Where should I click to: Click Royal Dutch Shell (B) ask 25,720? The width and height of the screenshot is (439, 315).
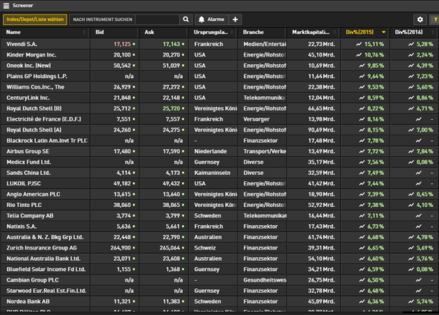(171, 108)
